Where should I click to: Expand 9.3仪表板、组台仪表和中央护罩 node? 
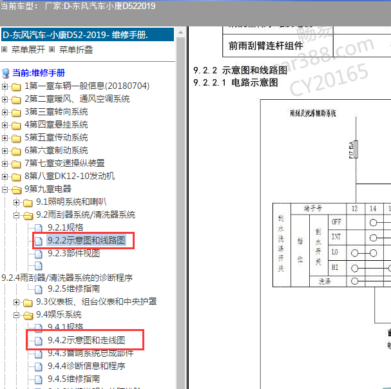16,303
